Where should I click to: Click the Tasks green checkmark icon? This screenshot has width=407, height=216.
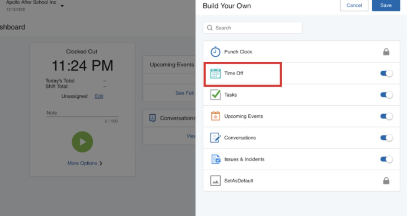click(x=215, y=95)
